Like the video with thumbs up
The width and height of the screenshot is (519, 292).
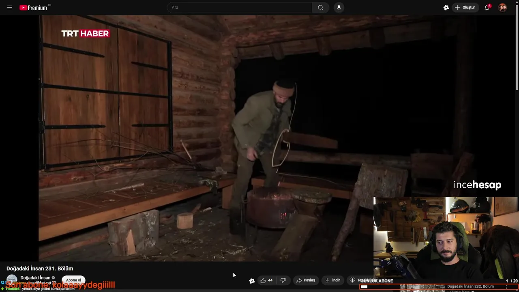(x=266, y=280)
